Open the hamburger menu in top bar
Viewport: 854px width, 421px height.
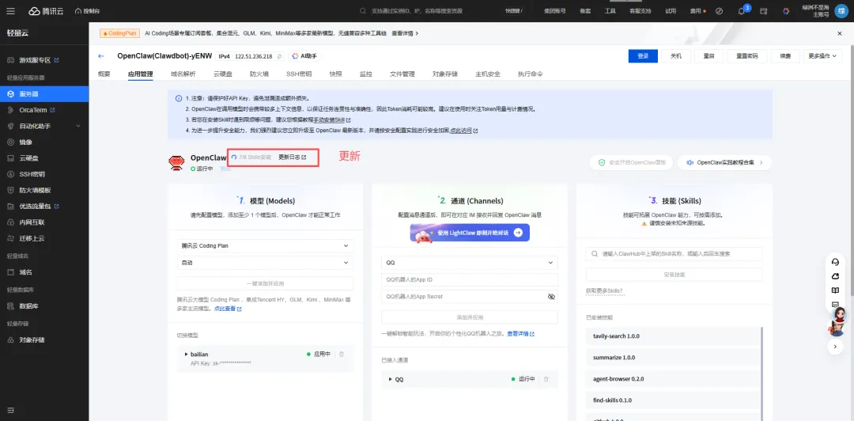click(11, 11)
